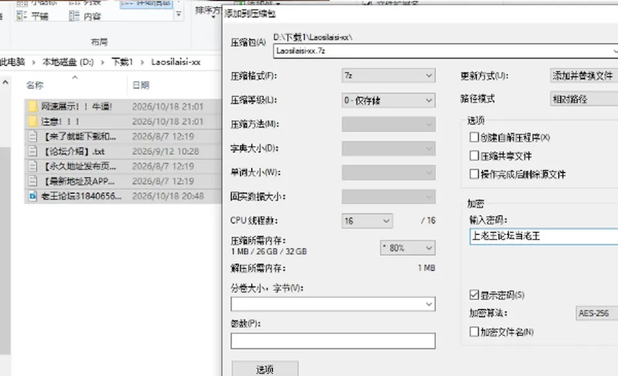Click the 【论坛介绍】.txt file icon

[x=33, y=151]
